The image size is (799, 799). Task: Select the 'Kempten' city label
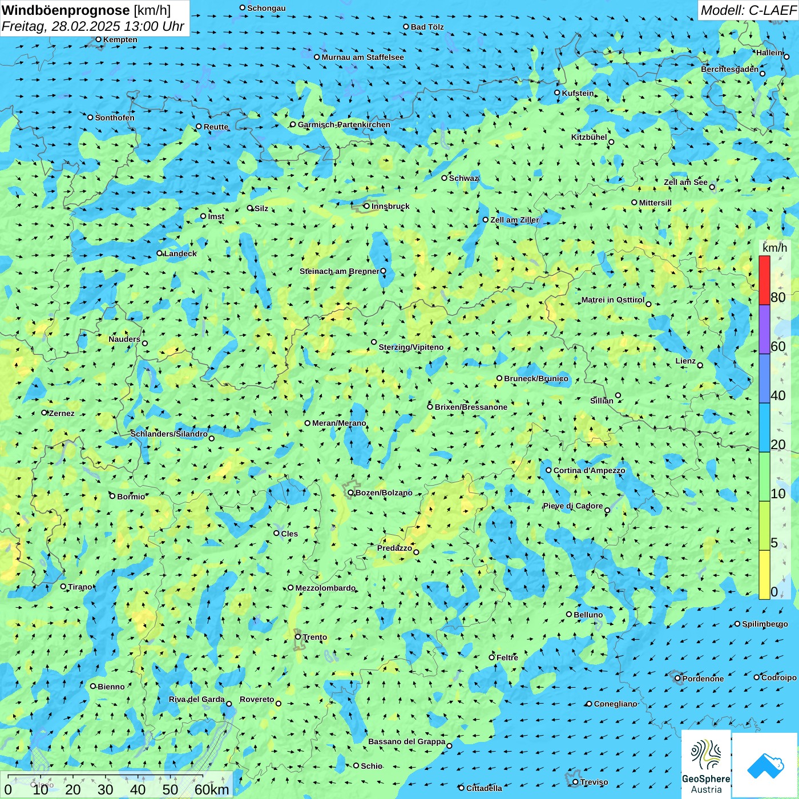(120, 39)
